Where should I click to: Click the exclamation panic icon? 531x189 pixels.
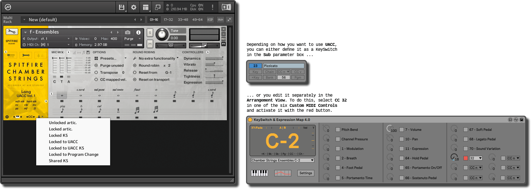point(212,7)
